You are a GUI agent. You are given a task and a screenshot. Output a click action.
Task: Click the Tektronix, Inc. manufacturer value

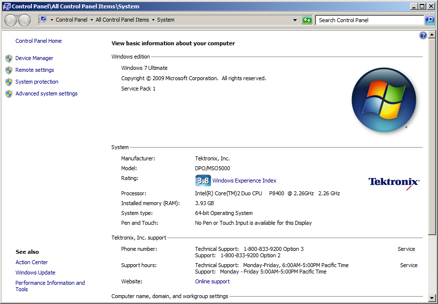[x=212, y=158]
